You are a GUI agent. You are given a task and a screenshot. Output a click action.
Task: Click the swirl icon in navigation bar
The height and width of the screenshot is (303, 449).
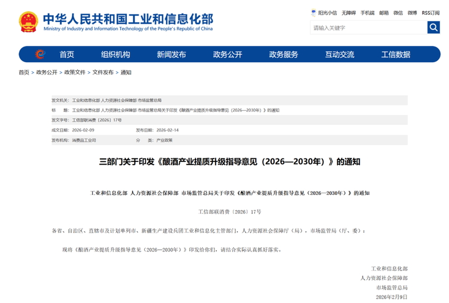point(40,54)
